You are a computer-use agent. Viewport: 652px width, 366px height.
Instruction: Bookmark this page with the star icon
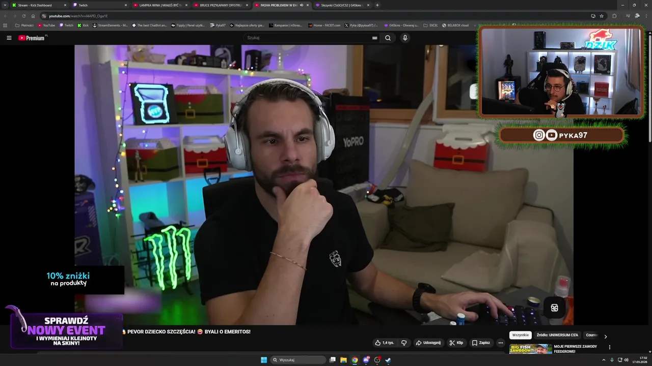(602, 16)
